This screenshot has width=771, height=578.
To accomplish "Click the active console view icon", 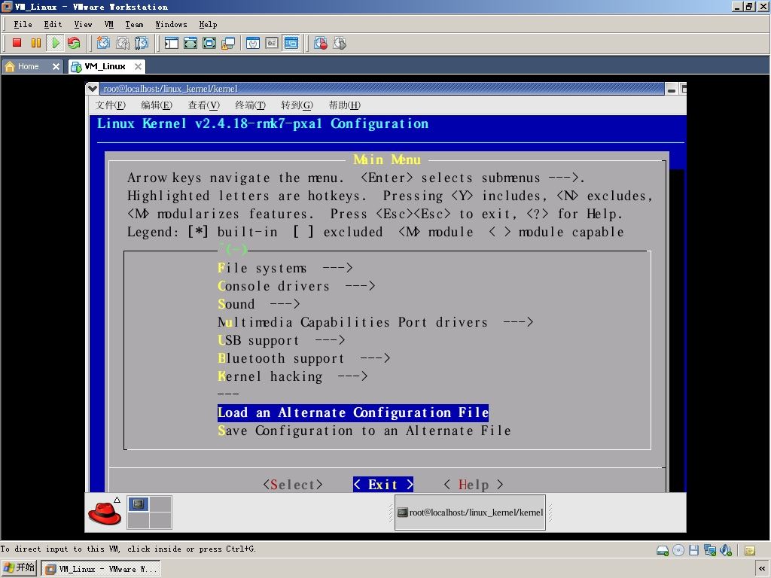I will click(x=291, y=43).
